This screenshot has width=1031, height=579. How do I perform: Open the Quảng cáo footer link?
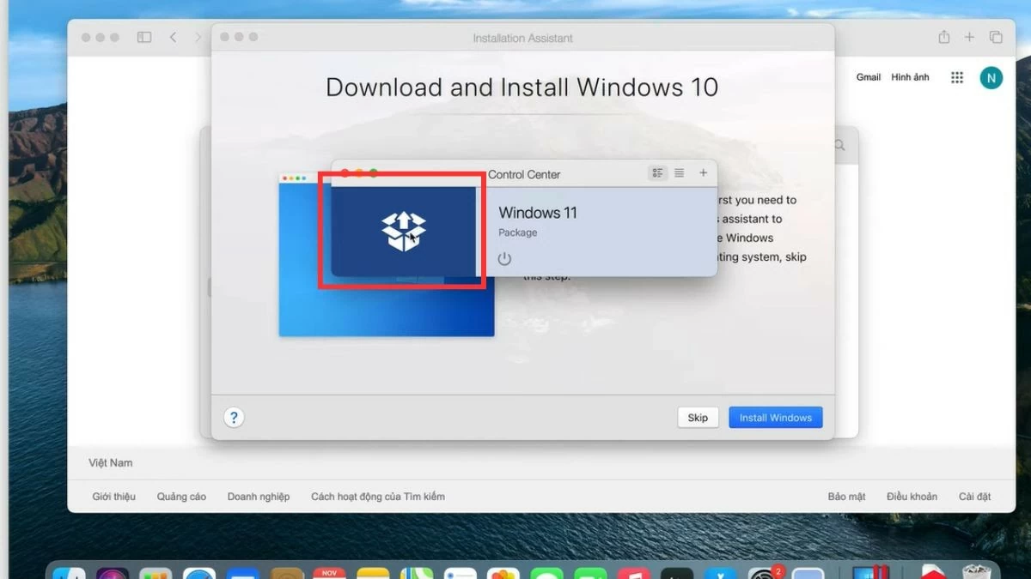click(x=181, y=497)
